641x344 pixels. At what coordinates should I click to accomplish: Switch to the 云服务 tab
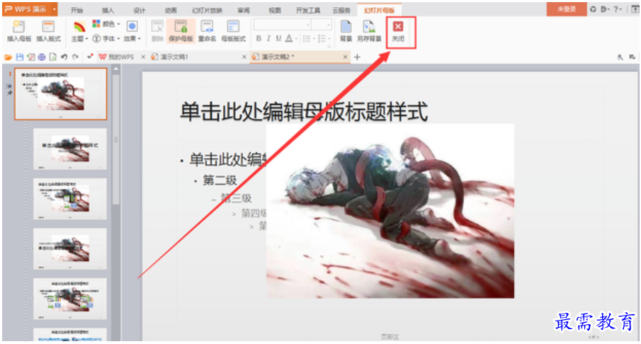341,10
